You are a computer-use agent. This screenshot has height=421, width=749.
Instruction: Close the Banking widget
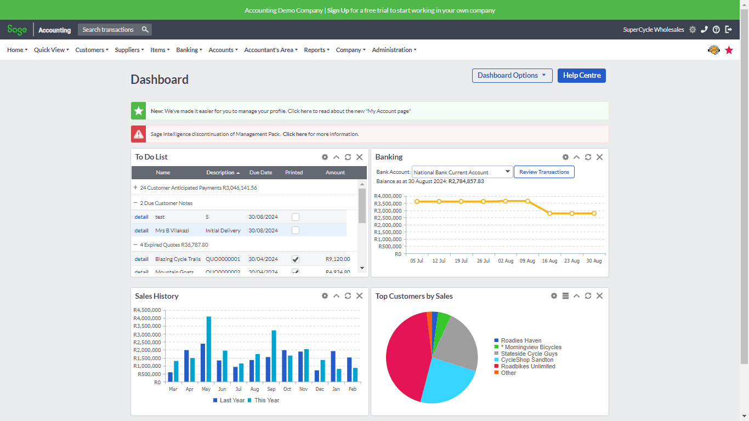point(599,157)
